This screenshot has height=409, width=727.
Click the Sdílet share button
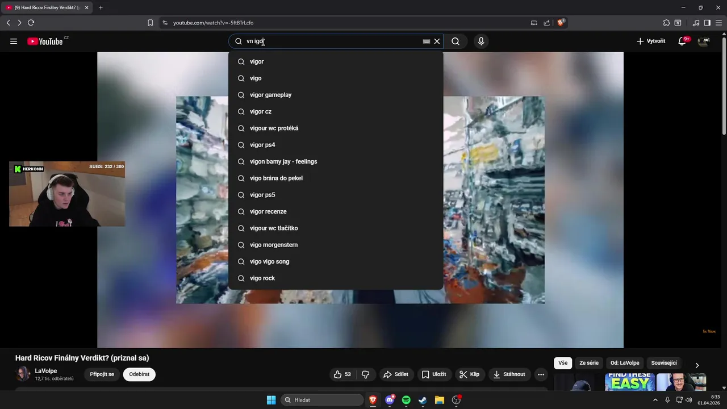(x=396, y=374)
